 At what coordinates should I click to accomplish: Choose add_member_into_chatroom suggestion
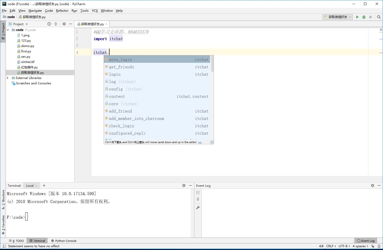(x=157, y=119)
